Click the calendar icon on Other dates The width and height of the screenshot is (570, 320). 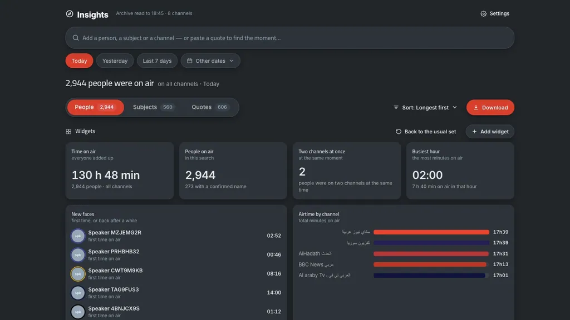(x=189, y=61)
